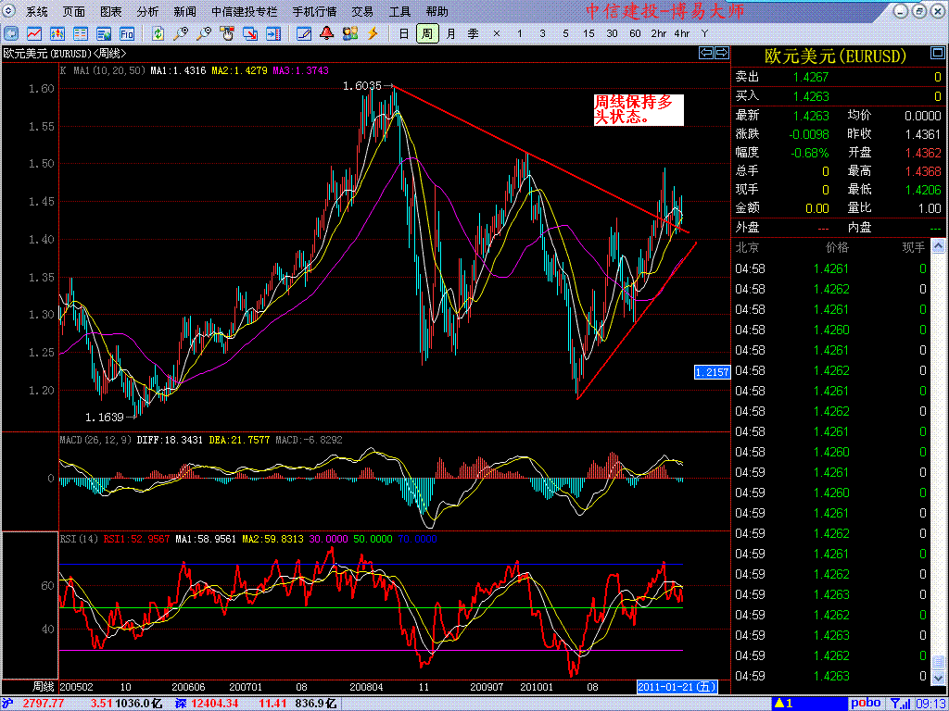Click the green refresh toolbar icon

[x=158, y=33]
